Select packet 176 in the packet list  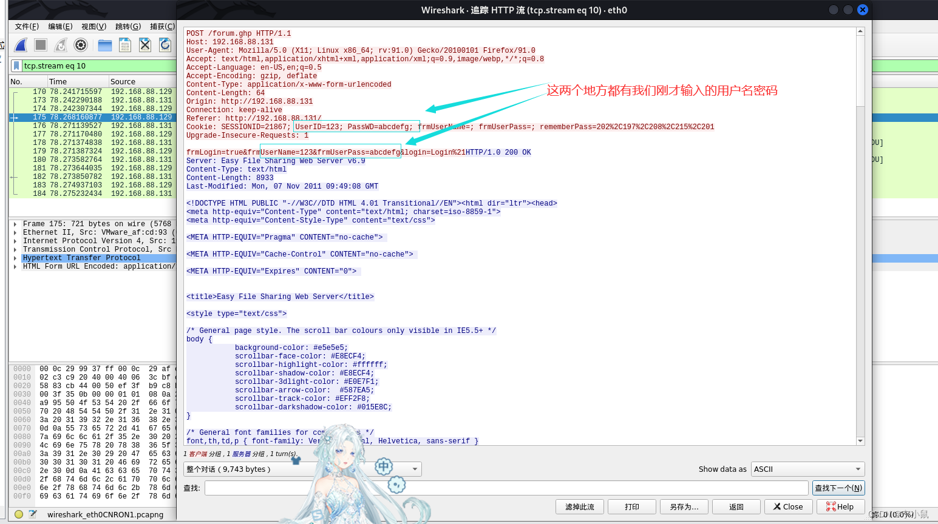(x=92, y=126)
